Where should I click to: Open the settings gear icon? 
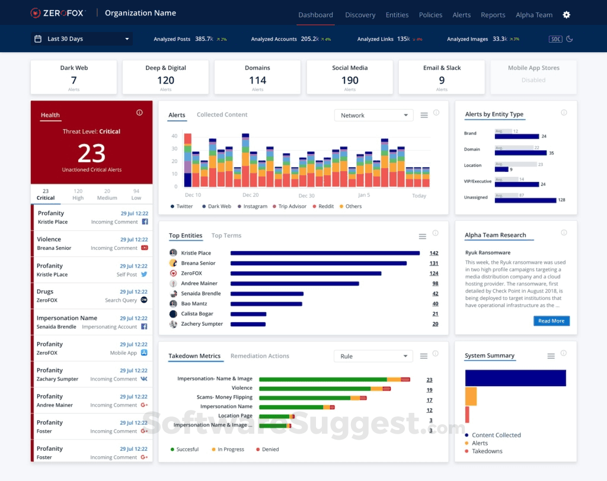tap(566, 15)
